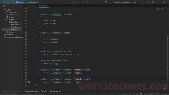
Task: Go to previous highlighted error arrow
Action: (165, 9)
